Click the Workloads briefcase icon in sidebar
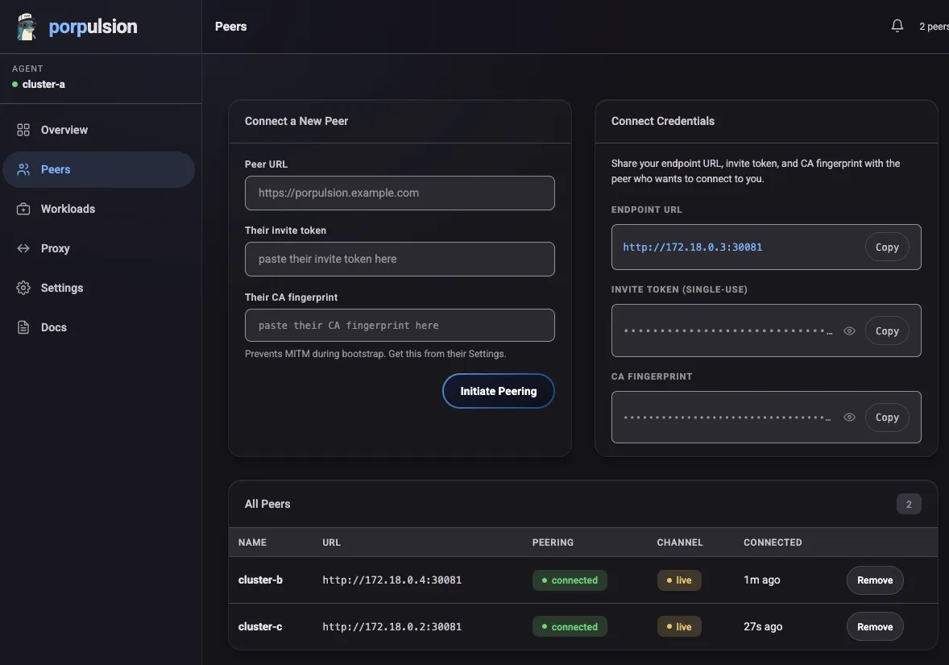This screenshot has height=665, width=949. (23, 209)
